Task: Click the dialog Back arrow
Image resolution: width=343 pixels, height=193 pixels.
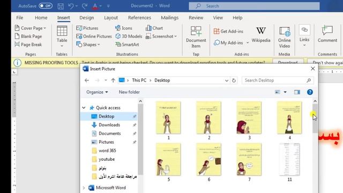Action: (87, 80)
